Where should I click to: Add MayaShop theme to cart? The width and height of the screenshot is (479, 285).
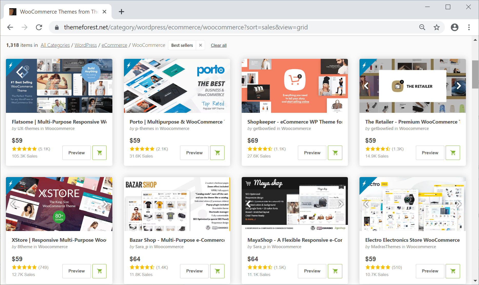point(335,271)
